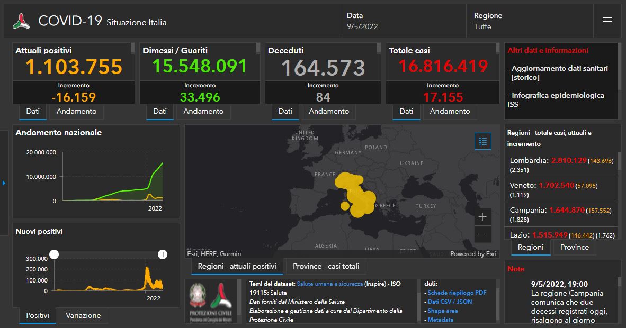Click left handle of Nuovi positivi slider
Screen dimensions: 626x328
tap(54, 254)
